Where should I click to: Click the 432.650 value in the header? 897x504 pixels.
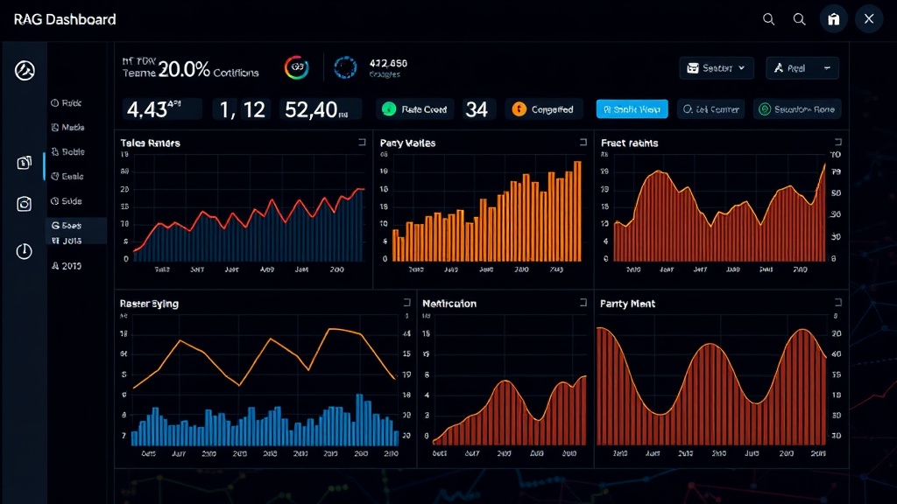click(x=388, y=63)
